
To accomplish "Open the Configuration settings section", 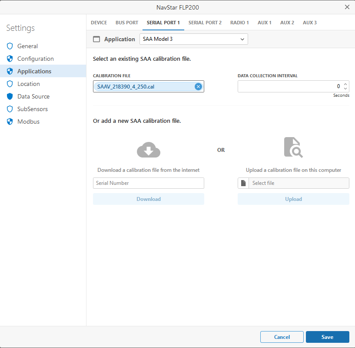I will pos(43,59).
